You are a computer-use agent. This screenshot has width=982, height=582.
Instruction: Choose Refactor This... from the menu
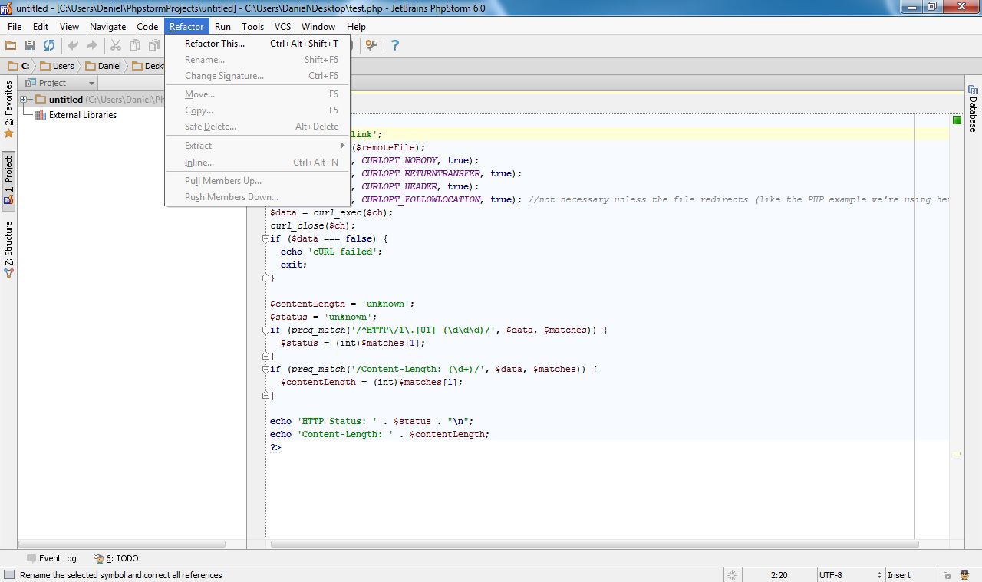click(258, 44)
